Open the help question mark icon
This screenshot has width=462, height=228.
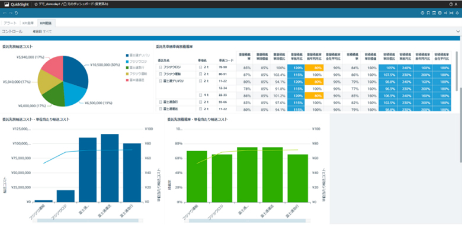click(x=451, y=4)
